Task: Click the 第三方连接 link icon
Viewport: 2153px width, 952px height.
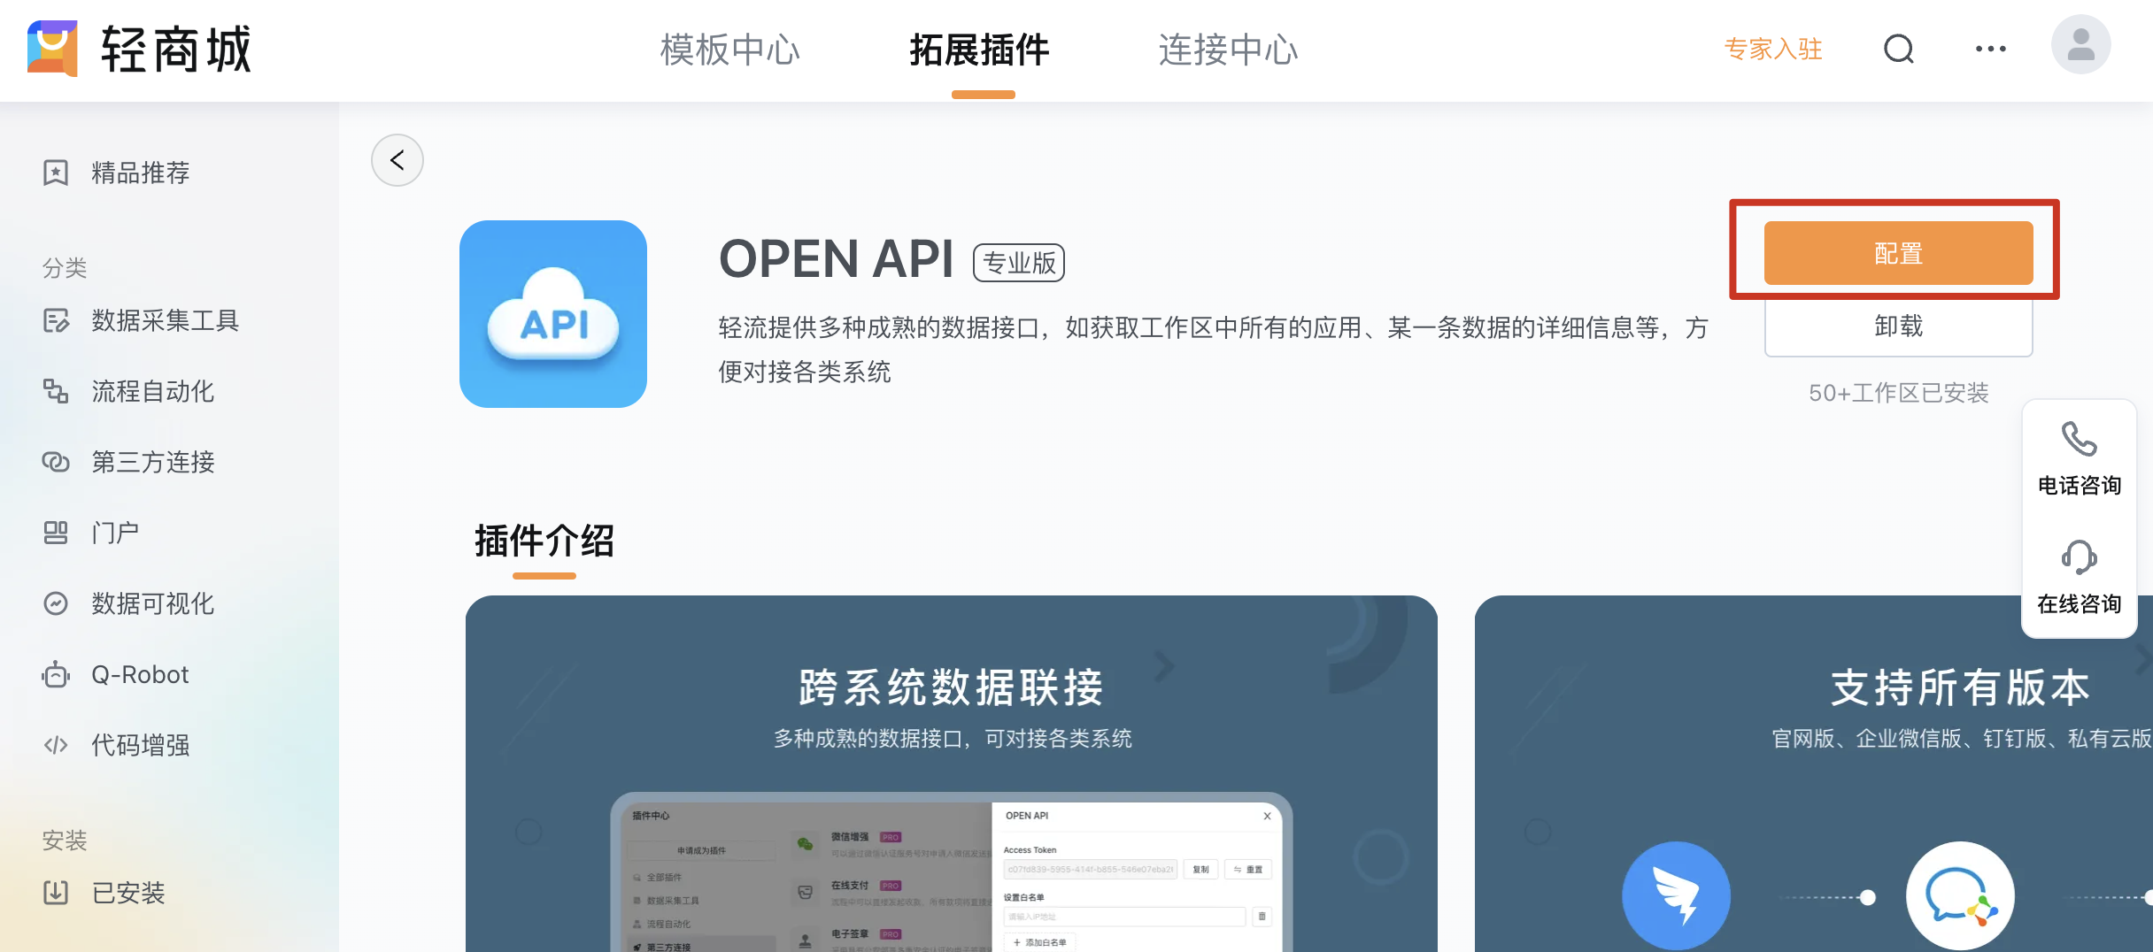Action: 56,462
